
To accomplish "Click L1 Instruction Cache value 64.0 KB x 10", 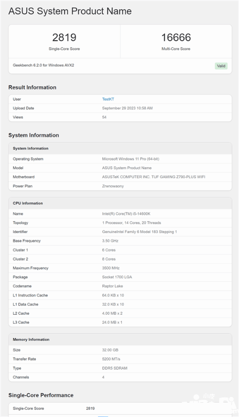I will pos(113,295).
